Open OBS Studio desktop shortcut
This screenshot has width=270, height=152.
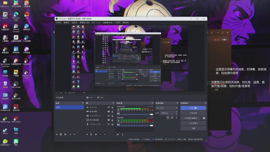click(16, 85)
